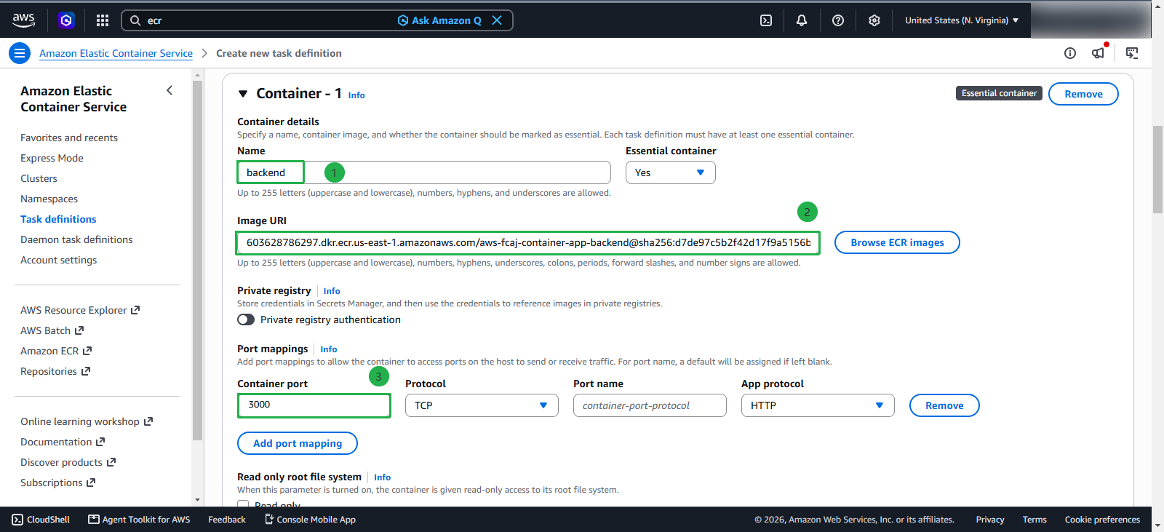The height and width of the screenshot is (532, 1164).
Task: Open the help question mark menu
Action: click(x=838, y=20)
